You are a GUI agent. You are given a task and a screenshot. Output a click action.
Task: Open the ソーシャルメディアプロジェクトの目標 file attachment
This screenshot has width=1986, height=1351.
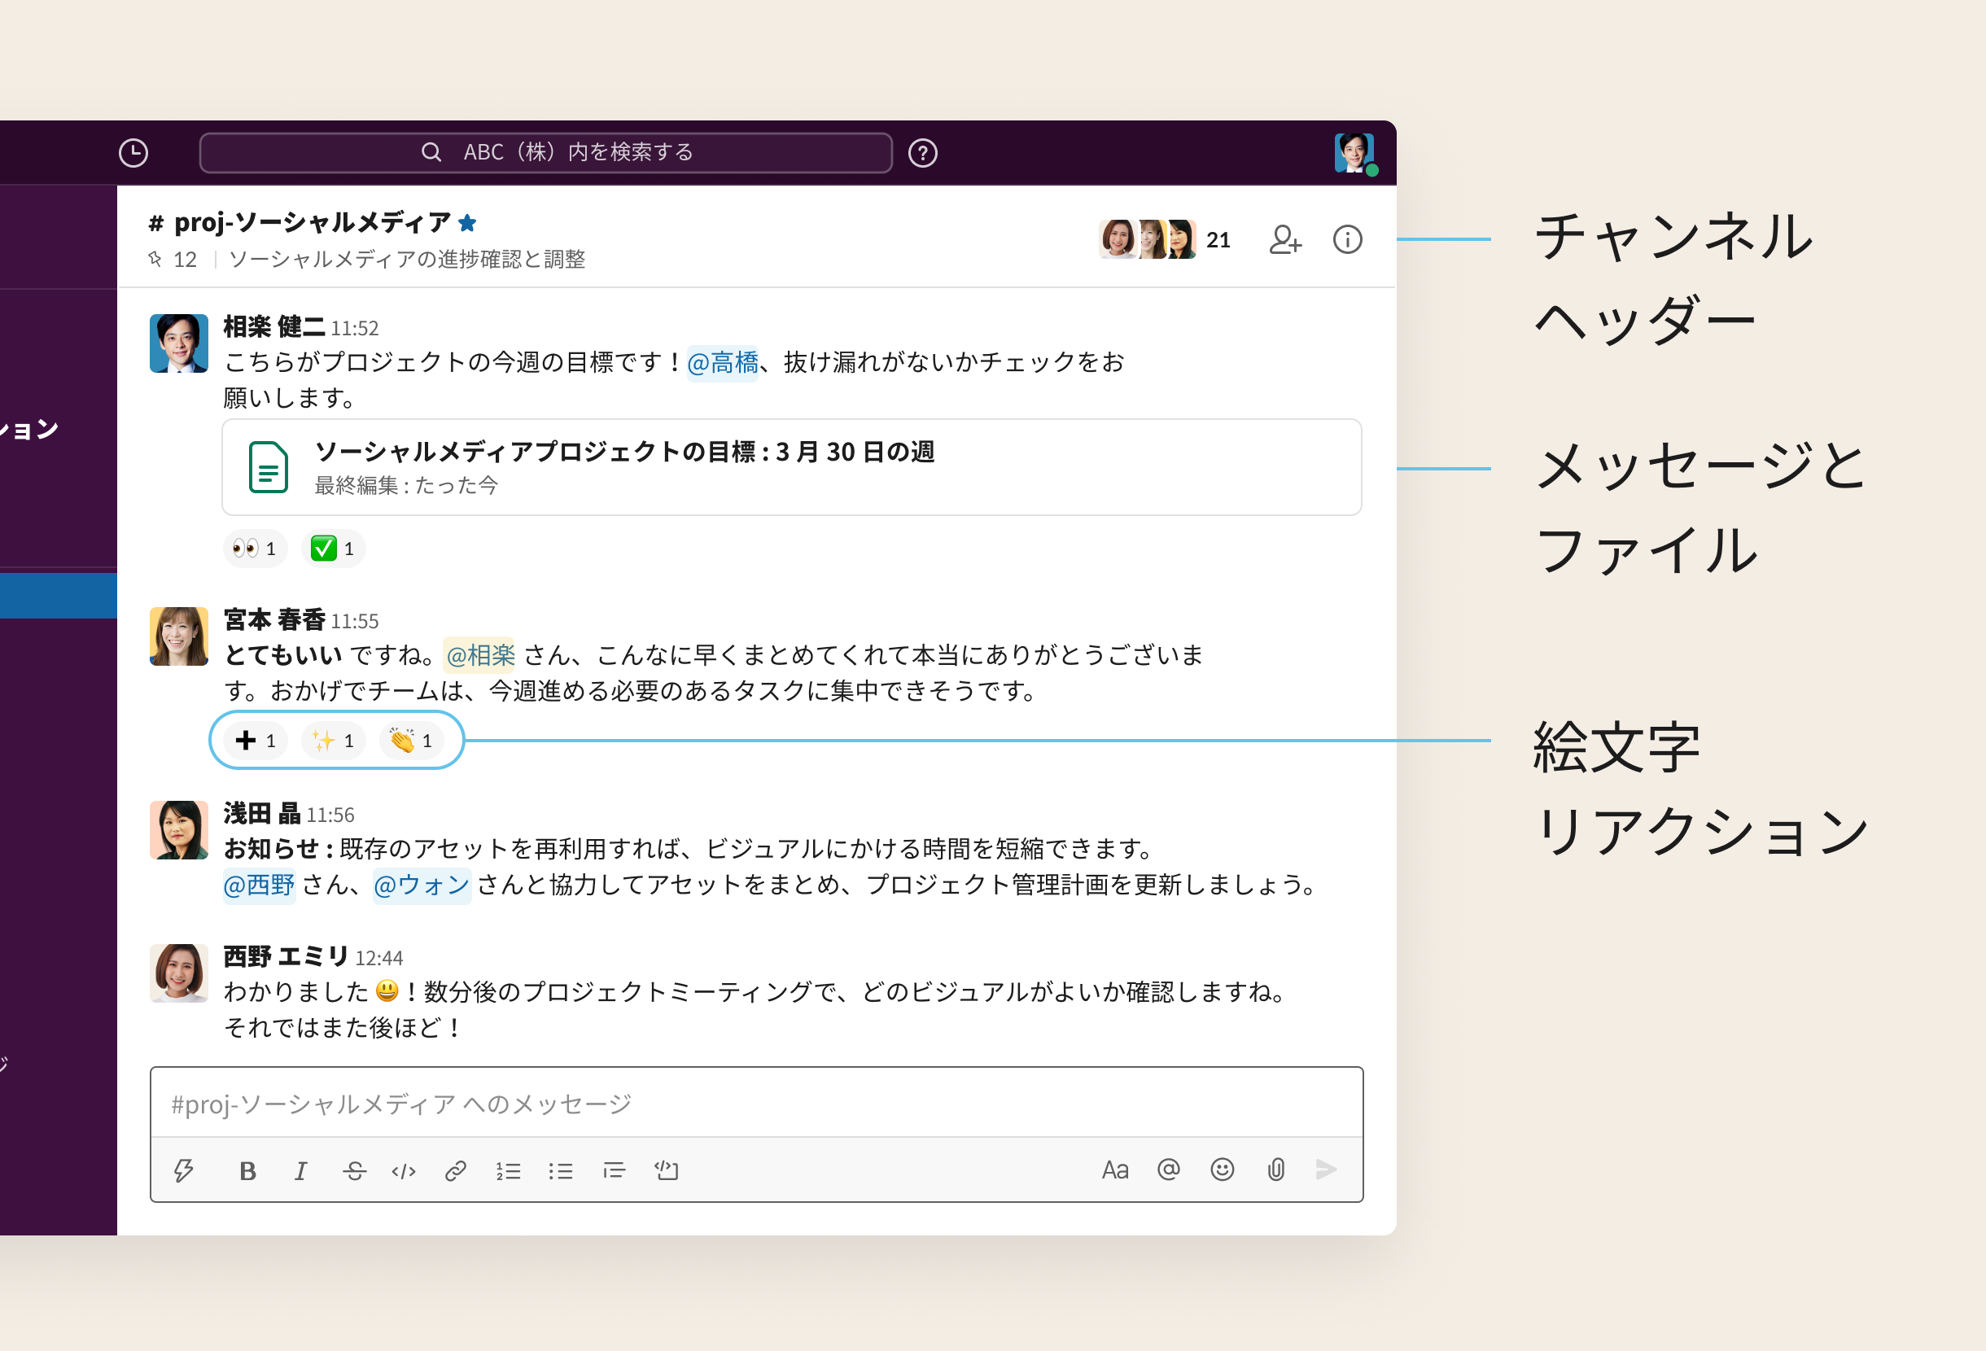tap(791, 466)
